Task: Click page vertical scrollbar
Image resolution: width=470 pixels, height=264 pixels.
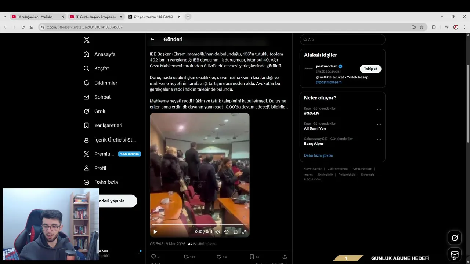Action: tap(468, 104)
